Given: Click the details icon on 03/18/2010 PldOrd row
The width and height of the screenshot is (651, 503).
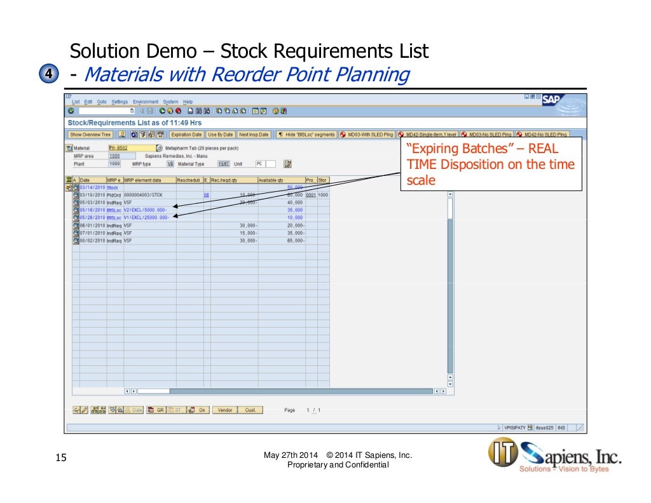Looking at the screenshot, I should pos(76,195).
